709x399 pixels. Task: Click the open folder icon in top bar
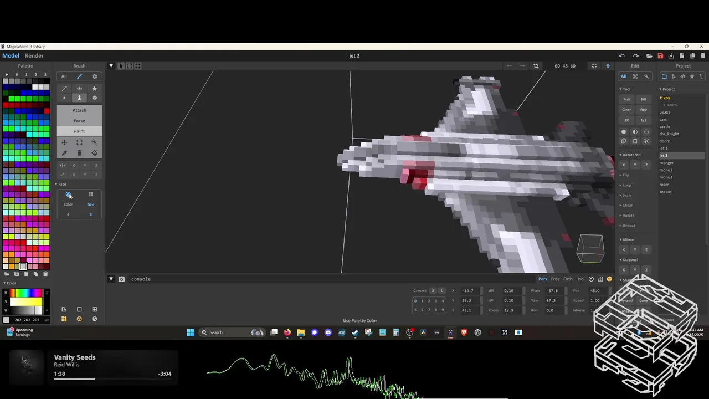tap(649, 56)
